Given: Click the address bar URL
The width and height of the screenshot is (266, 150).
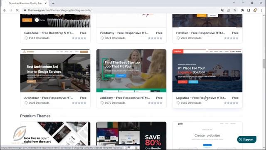Looking at the screenshot, I should pyautogui.click(x=60, y=10).
